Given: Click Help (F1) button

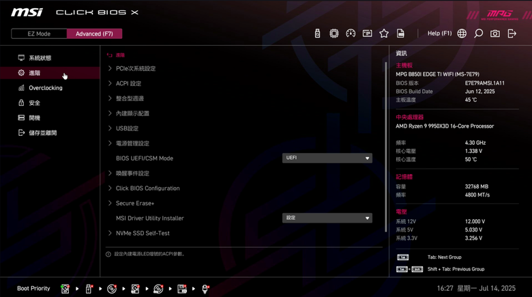Looking at the screenshot, I should (439, 33).
